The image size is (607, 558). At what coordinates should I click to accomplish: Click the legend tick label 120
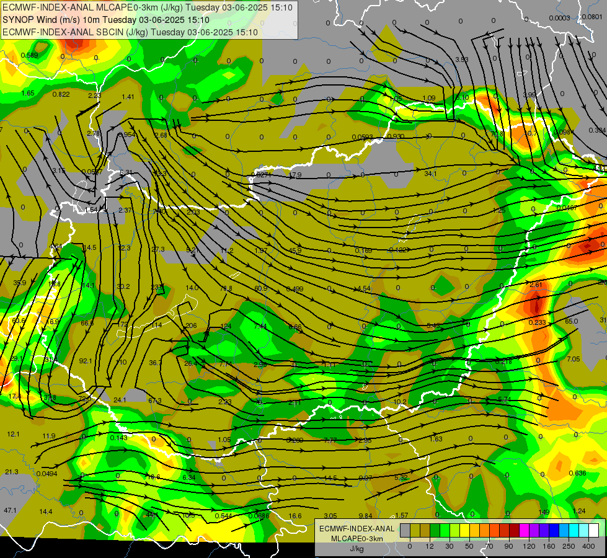(529, 546)
